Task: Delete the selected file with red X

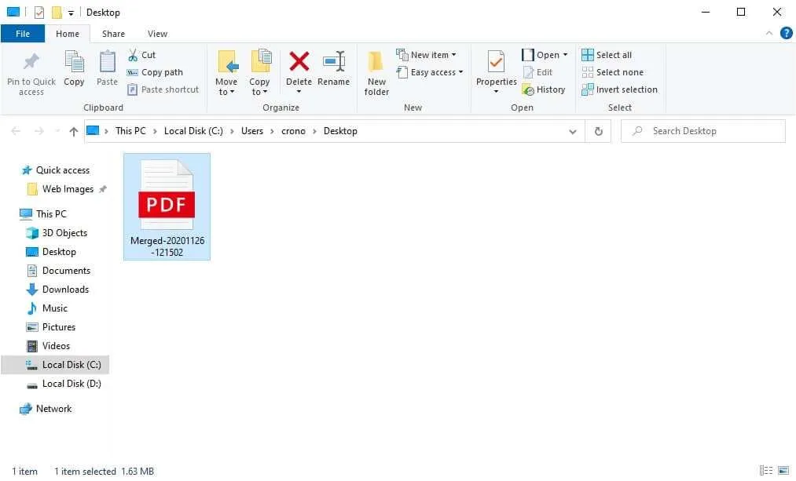Action: 299,62
